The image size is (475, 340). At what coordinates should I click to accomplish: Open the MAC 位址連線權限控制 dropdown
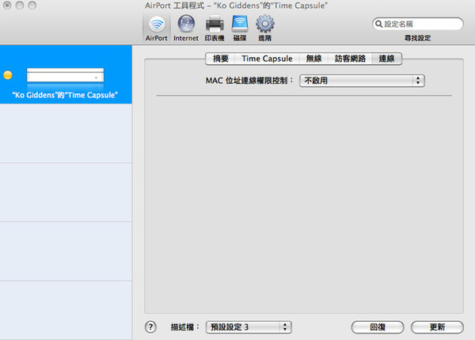(362, 81)
